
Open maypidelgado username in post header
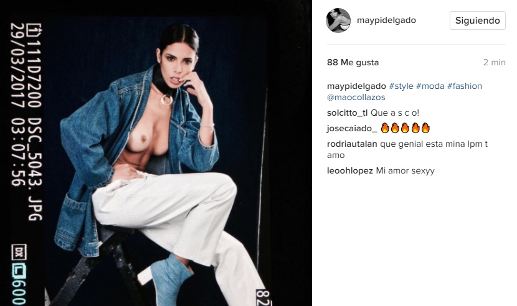(386, 21)
